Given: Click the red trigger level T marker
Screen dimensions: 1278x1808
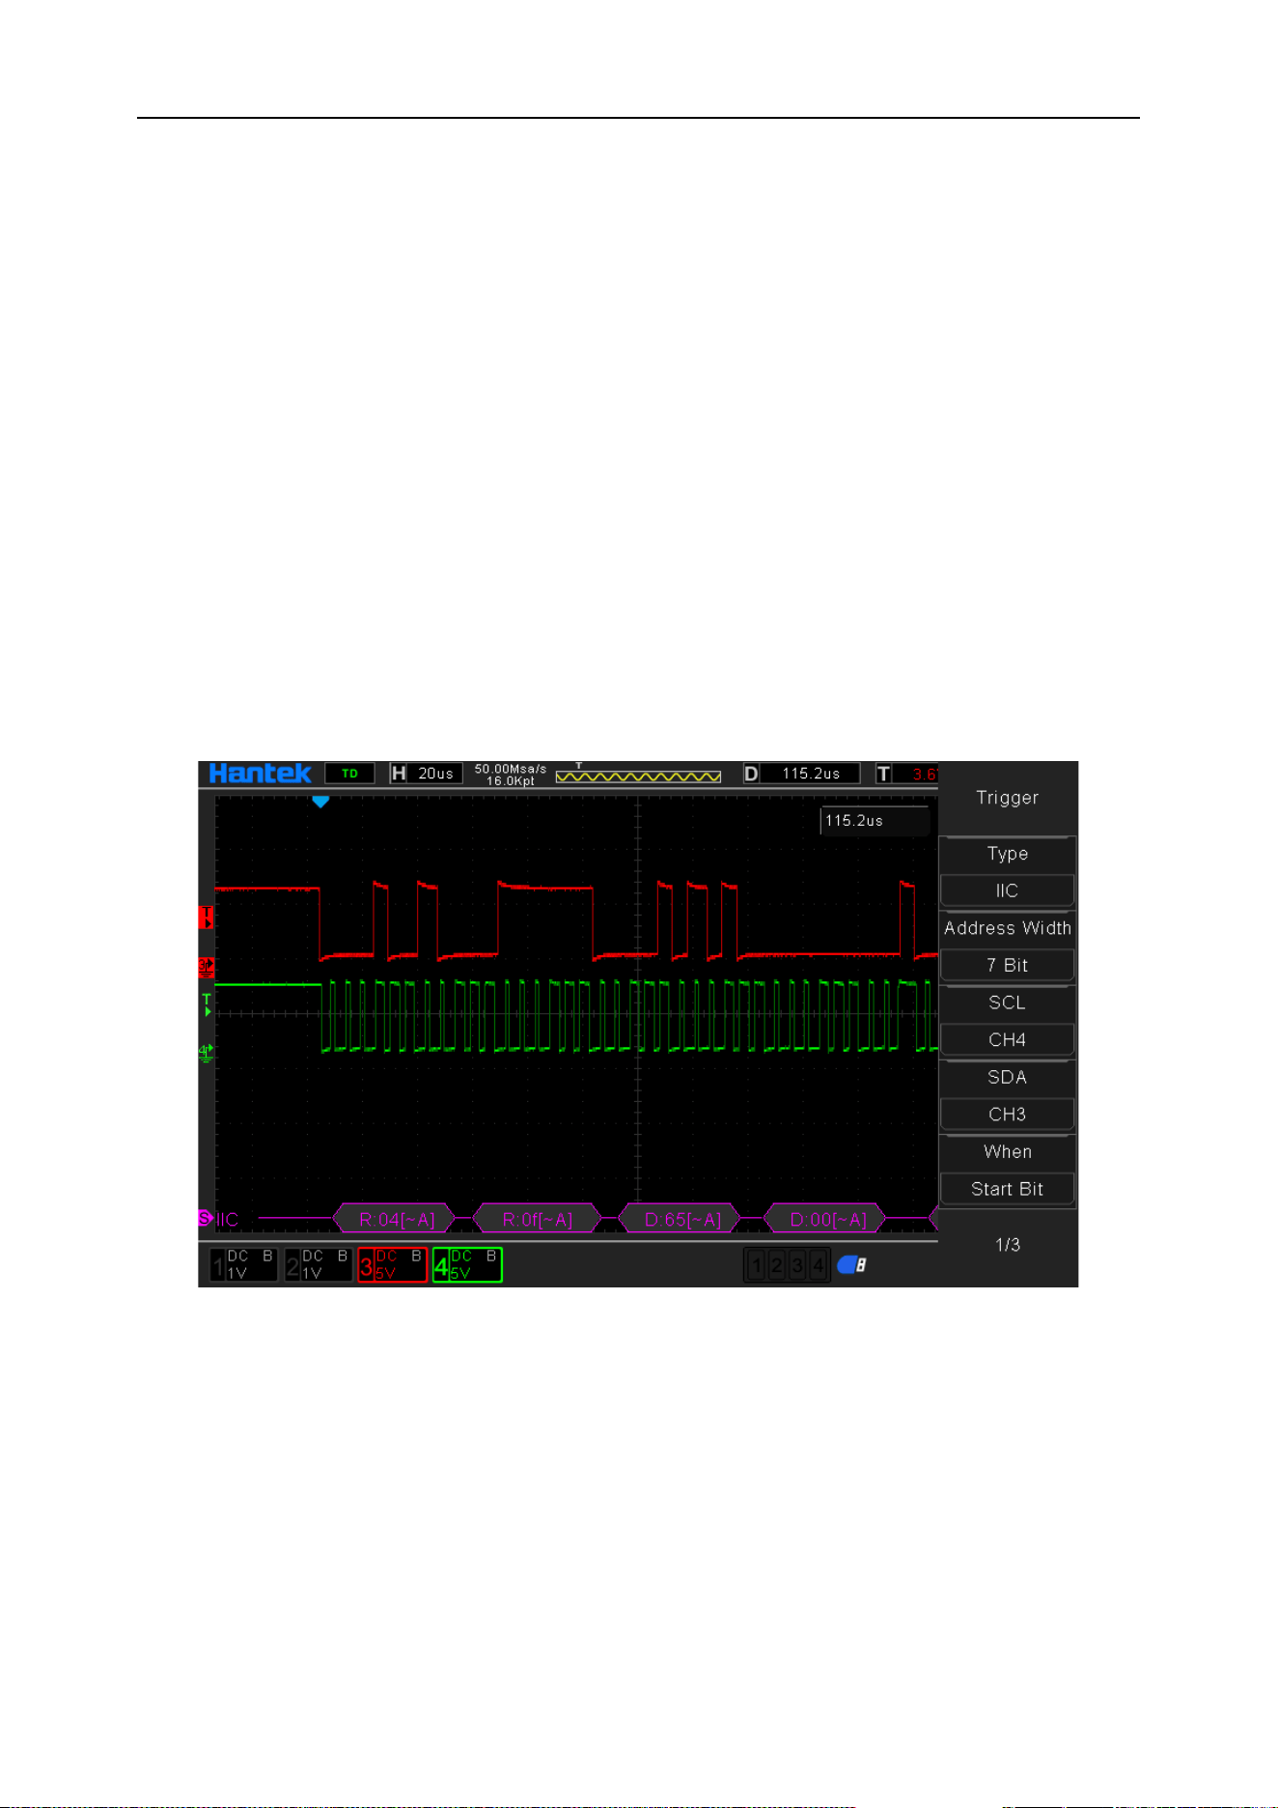Looking at the screenshot, I should tap(206, 917).
